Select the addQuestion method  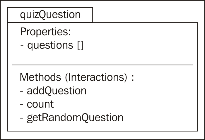[57, 91]
